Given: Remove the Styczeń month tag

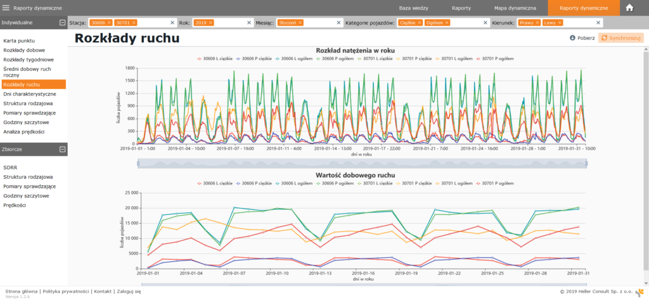Looking at the screenshot, I should click(300, 23).
